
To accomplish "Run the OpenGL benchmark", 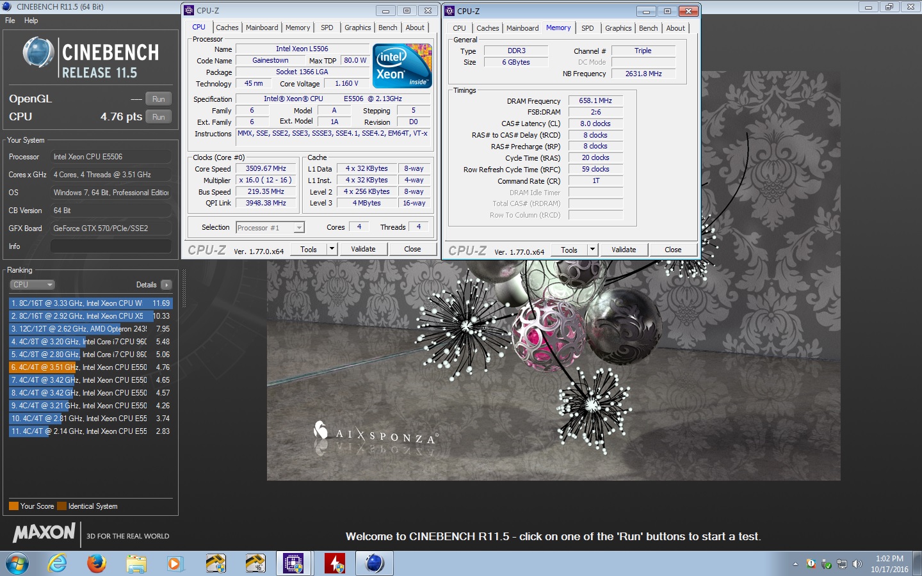I will pyautogui.click(x=159, y=99).
